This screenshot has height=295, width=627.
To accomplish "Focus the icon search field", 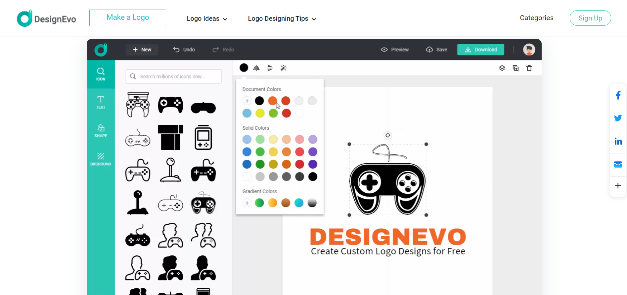I will pos(174,77).
